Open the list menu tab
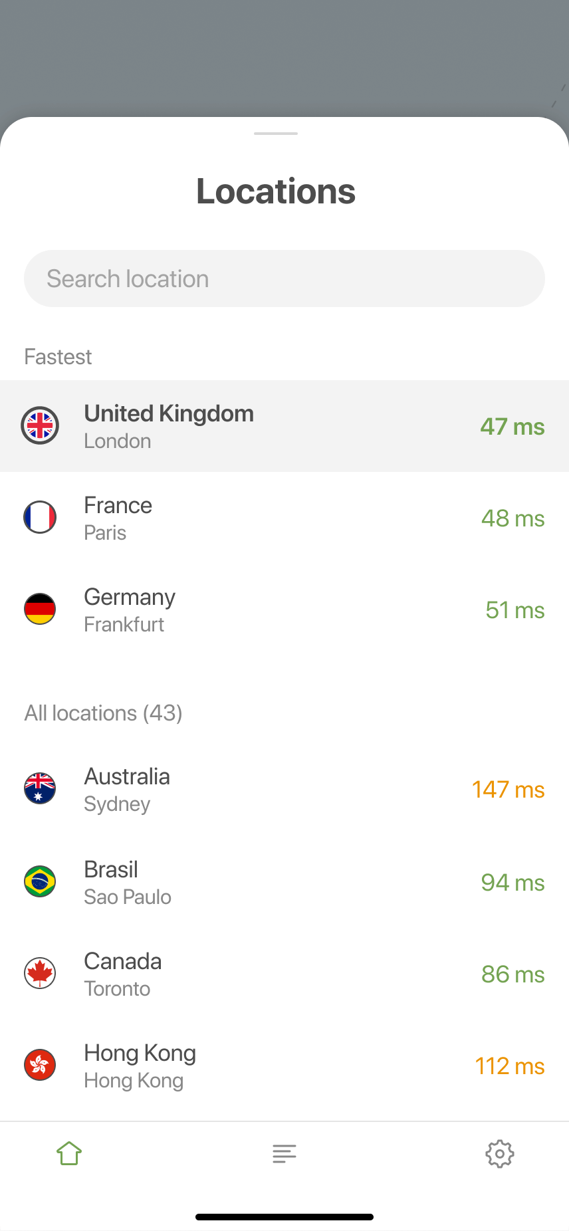569x1231 pixels. (x=284, y=1153)
